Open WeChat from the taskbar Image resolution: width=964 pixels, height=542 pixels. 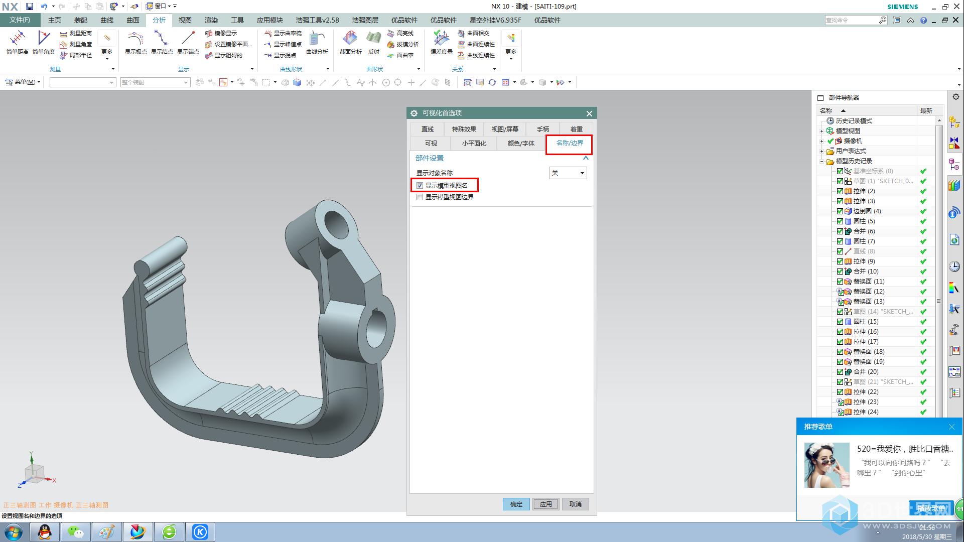tap(76, 531)
